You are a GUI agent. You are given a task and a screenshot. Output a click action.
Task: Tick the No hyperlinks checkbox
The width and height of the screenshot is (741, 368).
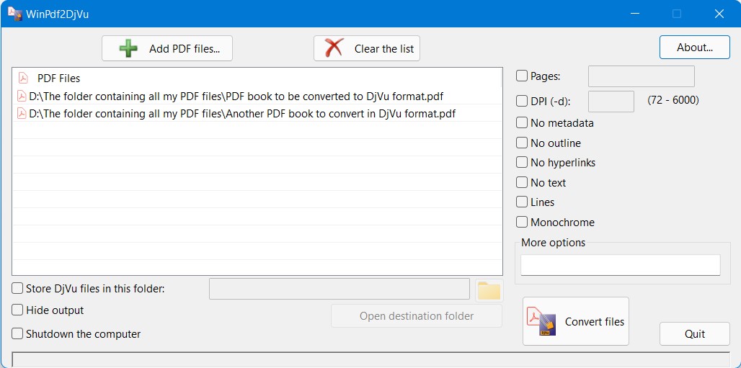[522, 163]
